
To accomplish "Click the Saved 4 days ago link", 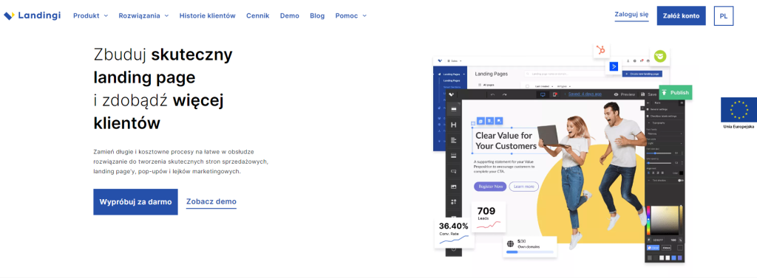I will 585,94.
